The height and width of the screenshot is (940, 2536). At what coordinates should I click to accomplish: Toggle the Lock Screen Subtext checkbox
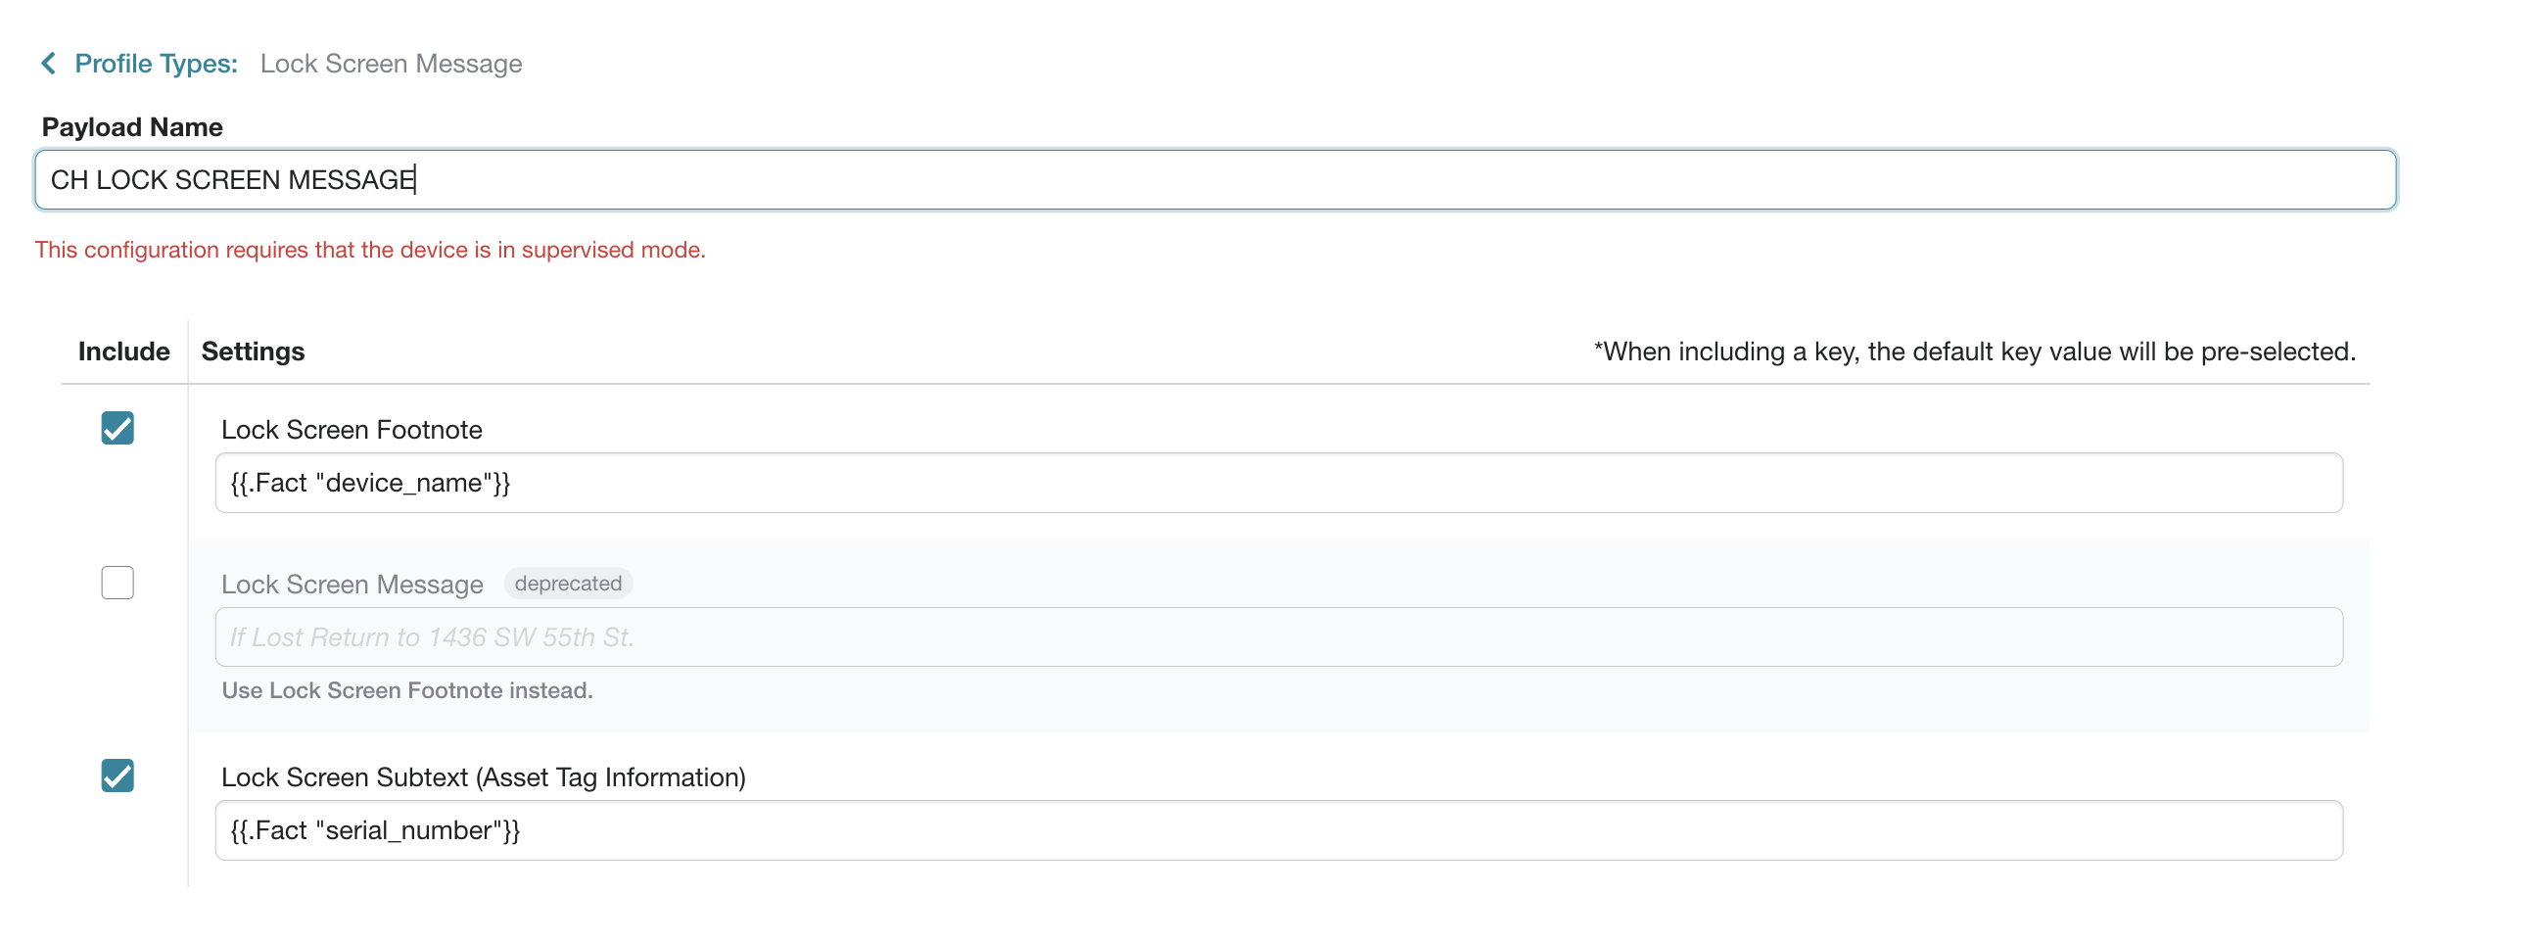(117, 775)
